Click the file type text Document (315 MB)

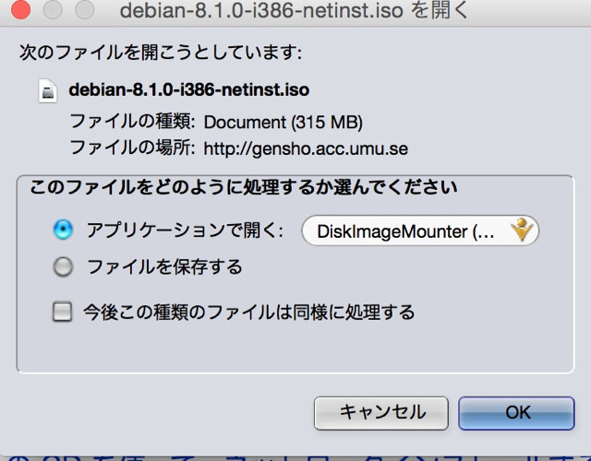point(283,123)
